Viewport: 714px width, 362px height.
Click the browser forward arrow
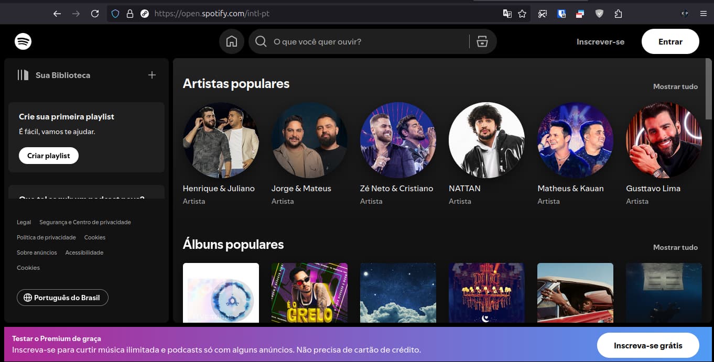[x=76, y=14]
